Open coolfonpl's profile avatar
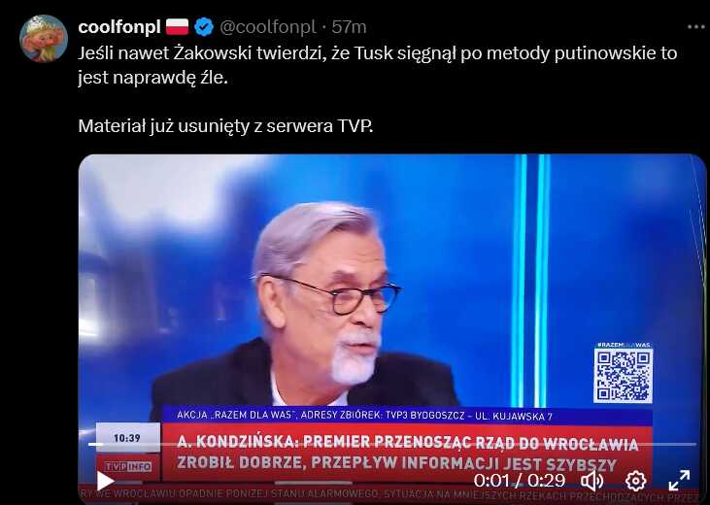 pos(44,38)
